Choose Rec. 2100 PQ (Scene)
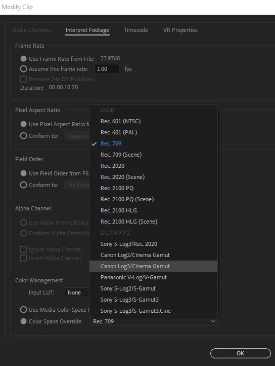This screenshot has width=275, height=366. (154, 199)
